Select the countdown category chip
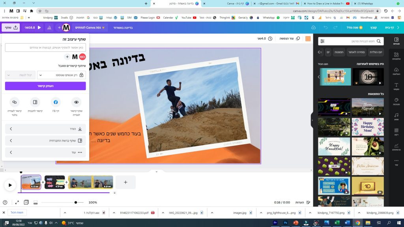This screenshot has width=404, height=227. click(x=356, y=52)
